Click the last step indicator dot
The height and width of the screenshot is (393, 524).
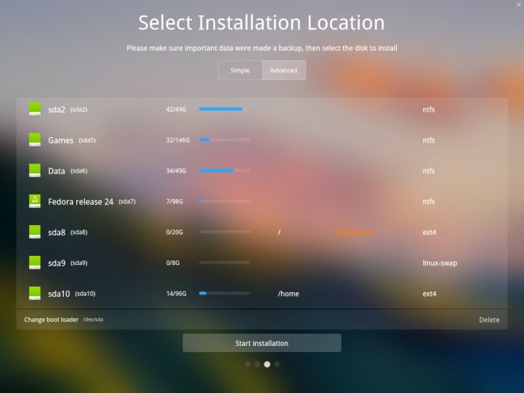tap(277, 364)
